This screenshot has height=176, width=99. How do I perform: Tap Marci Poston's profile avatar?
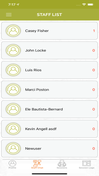[13, 90]
